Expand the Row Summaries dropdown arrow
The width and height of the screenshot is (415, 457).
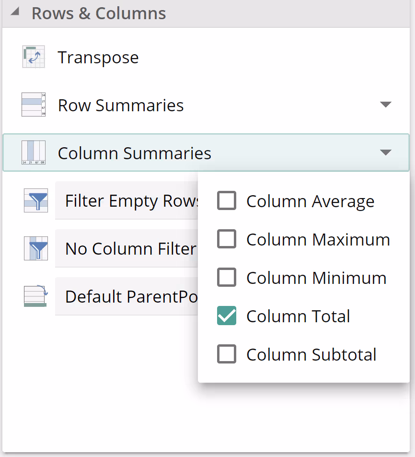385,105
